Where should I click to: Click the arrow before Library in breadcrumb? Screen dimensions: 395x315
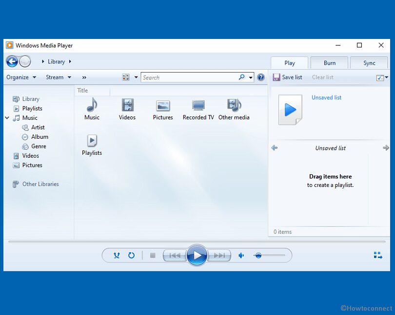pos(43,61)
